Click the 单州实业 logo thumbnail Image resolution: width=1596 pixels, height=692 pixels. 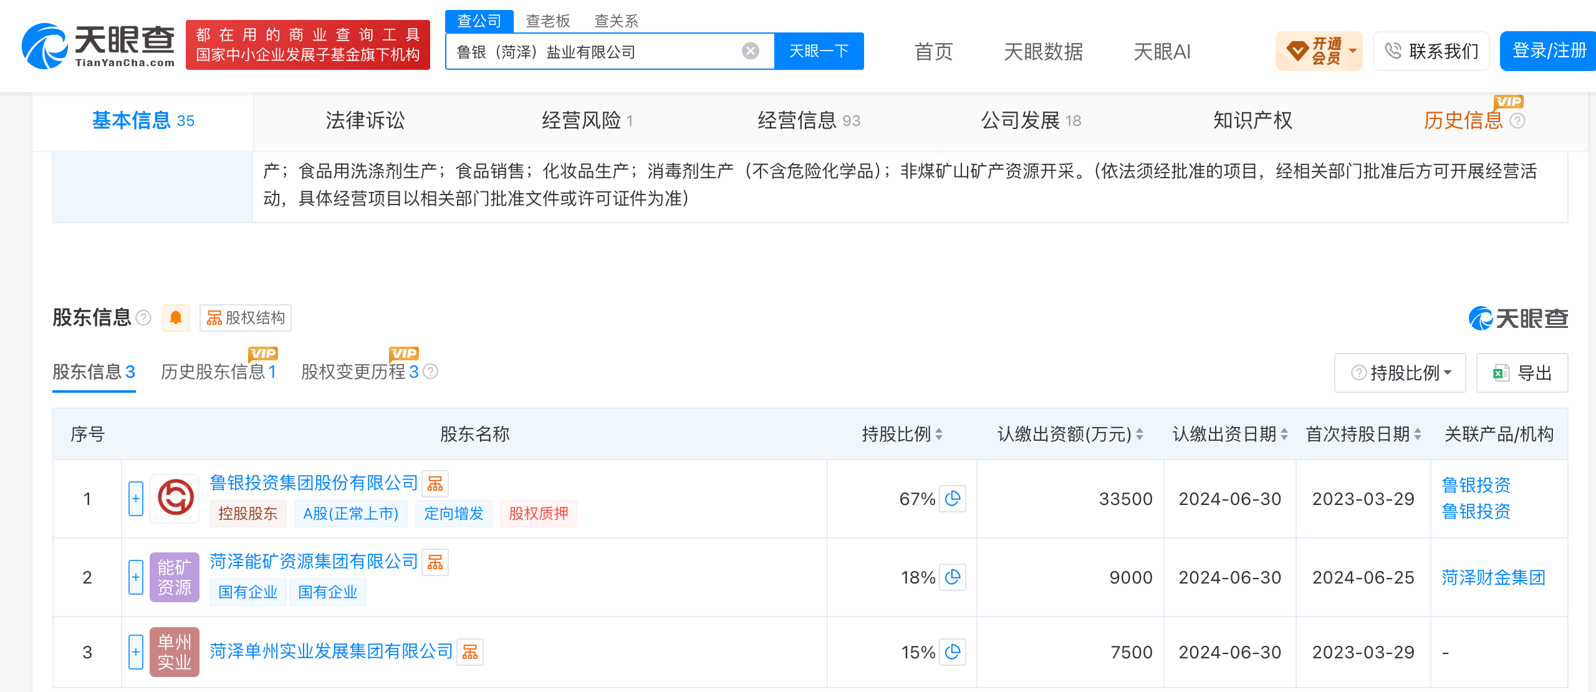[175, 651]
